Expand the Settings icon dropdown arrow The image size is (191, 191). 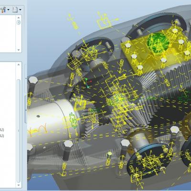(x=8, y=10)
